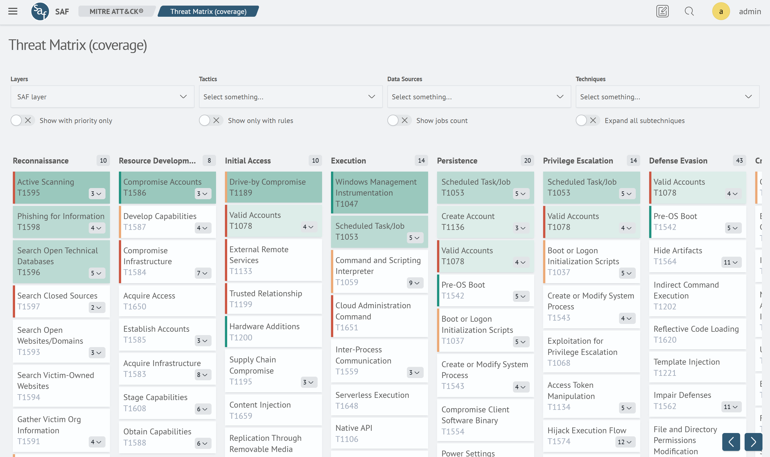Screen dimensions: 770x457
Task: Open the edit/compose icon in the header
Action: click(662, 11)
